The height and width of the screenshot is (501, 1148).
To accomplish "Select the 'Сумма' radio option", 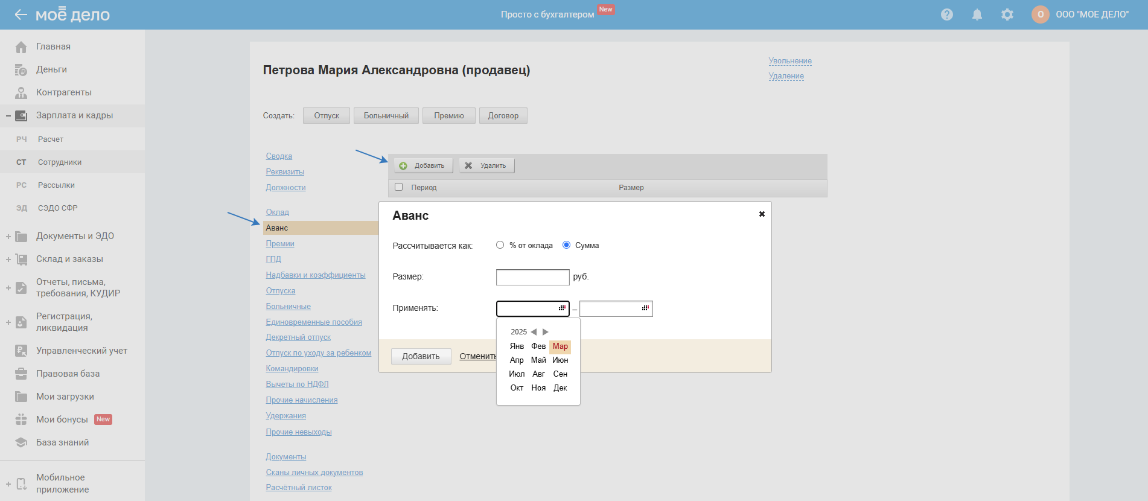I will 566,245.
